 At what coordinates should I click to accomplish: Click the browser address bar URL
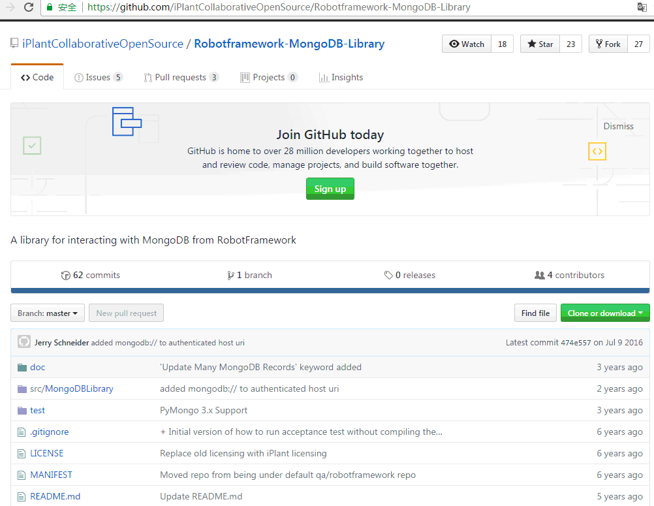pos(279,7)
